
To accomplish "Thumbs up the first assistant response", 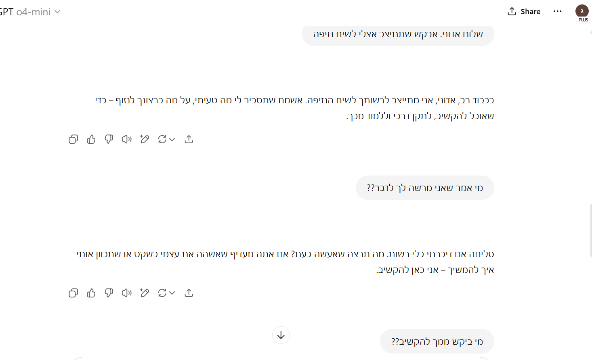I will [91, 139].
